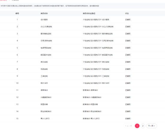Click the 下一页 next page button
The height and width of the screenshot is (131, 165).
coord(151,126)
